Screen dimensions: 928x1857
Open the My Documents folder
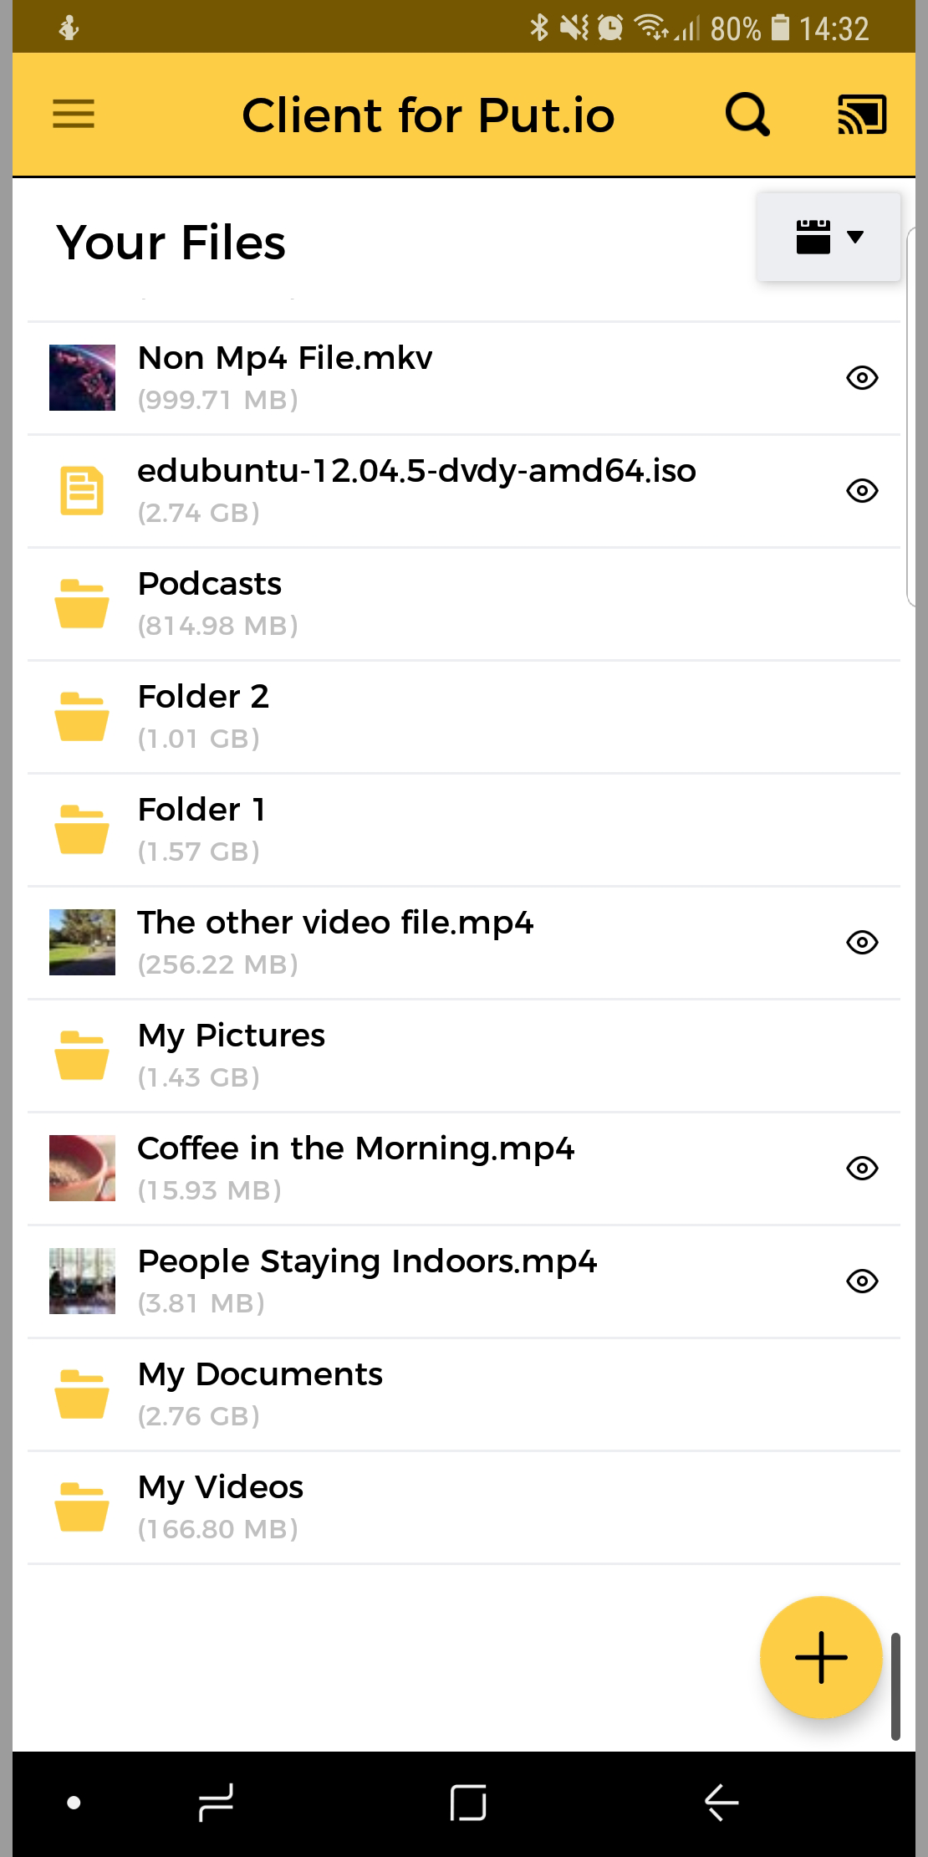pyautogui.click(x=464, y=1394)
